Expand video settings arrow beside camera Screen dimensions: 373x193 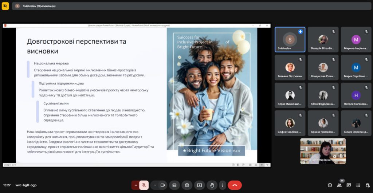point(154,185)
